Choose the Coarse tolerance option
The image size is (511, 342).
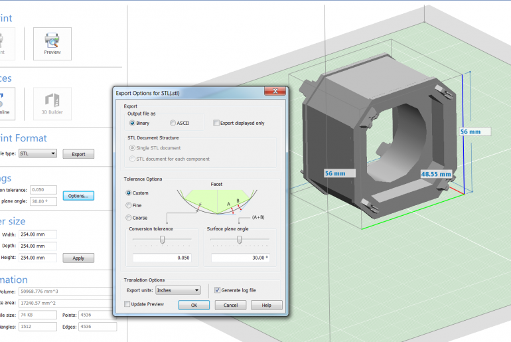[129, 218]
